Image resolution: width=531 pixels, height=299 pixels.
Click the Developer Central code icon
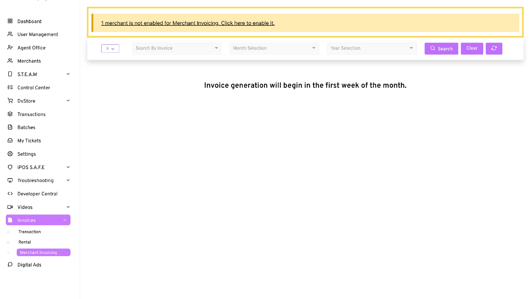point(10,194)
